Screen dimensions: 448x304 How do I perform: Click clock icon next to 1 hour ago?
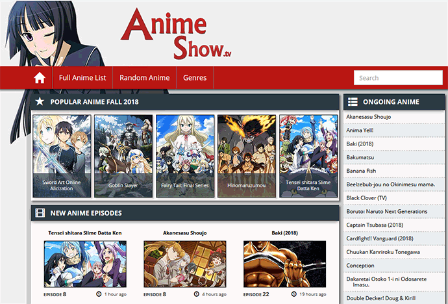point(99,294)
